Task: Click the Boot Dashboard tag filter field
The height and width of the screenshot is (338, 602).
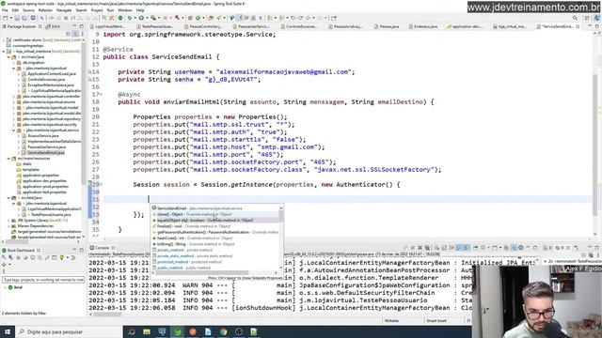Action: point(43,280)
